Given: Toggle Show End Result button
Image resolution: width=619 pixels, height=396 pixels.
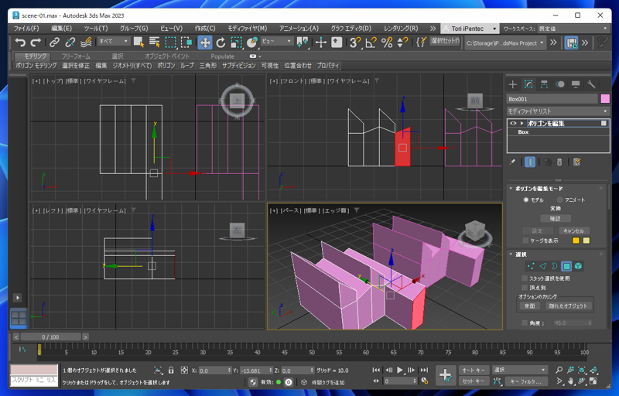Looking at the screenshot, I should pos(530,162).
